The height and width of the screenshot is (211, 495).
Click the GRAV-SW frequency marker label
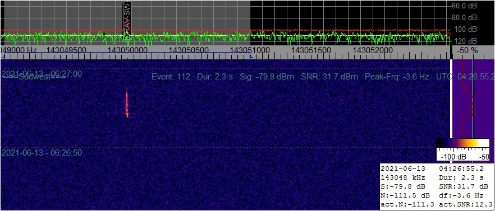coord(127,17)
